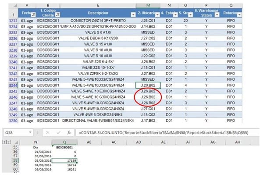This screenshot has height=181, width=263.
Task: Select outline level 2 button
Action: (7, 142)
